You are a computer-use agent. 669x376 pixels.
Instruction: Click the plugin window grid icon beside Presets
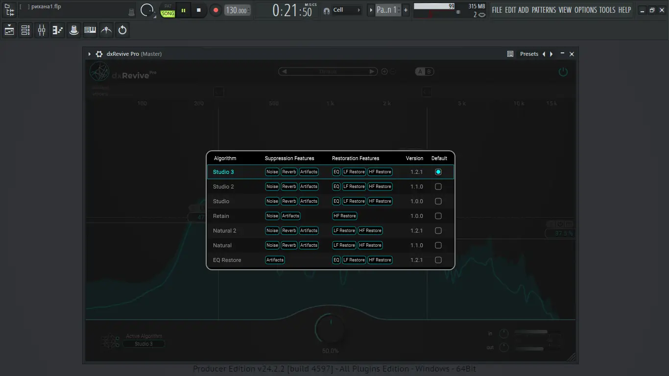tap(510, 54)
